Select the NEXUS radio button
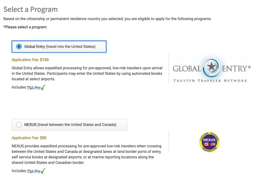This screenshot has width=258, height=182. [19, 125]
